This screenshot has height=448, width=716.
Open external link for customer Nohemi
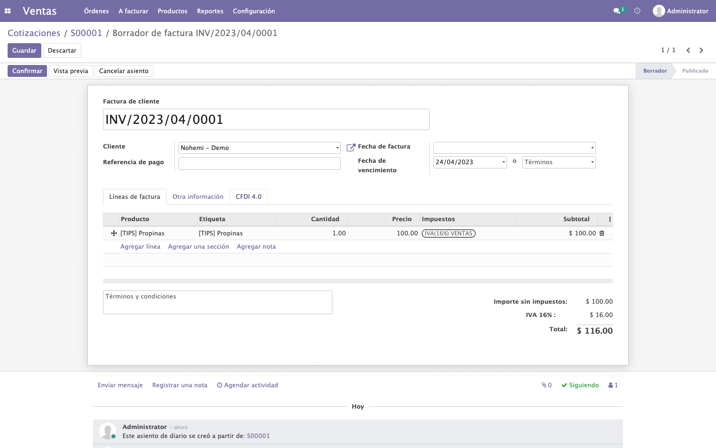click(351, 148)
